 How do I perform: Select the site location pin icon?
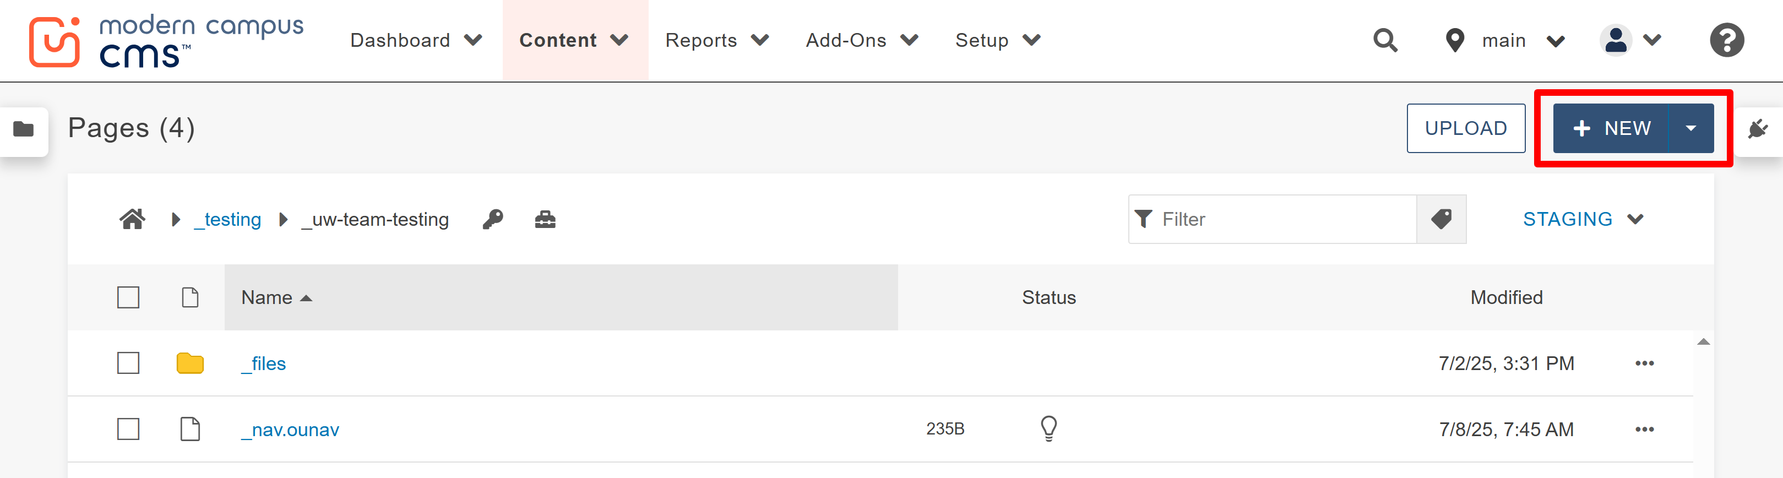1455,40
